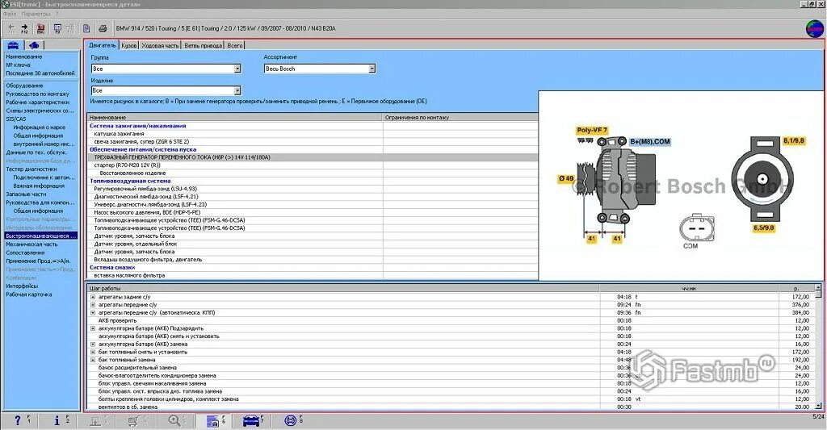Click work steps scrollbar down arrow
Viewport: 827px width, 430px height.
point(818,406)
